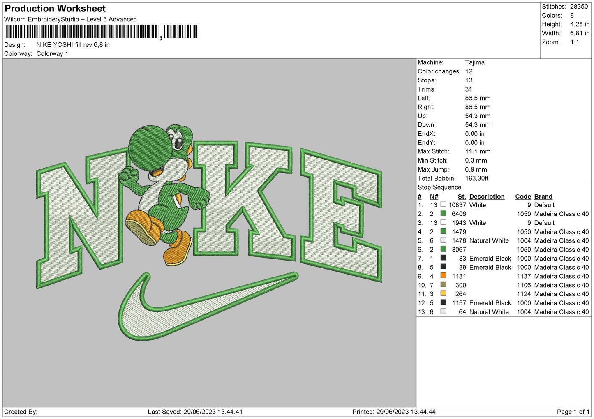Click the orange swatch in stop row 9
This screenshot has height=419, width=594.
point(443,276)
